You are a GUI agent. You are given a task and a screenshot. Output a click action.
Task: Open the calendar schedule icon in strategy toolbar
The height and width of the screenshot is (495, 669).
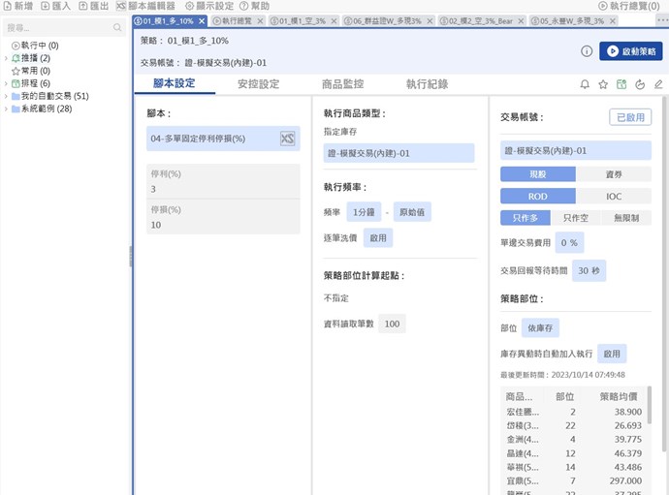tap(621, 84)
